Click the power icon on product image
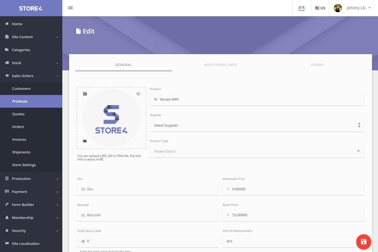This screenshot has width=378, height=252. pyautogui.click(x=138, y=94)
